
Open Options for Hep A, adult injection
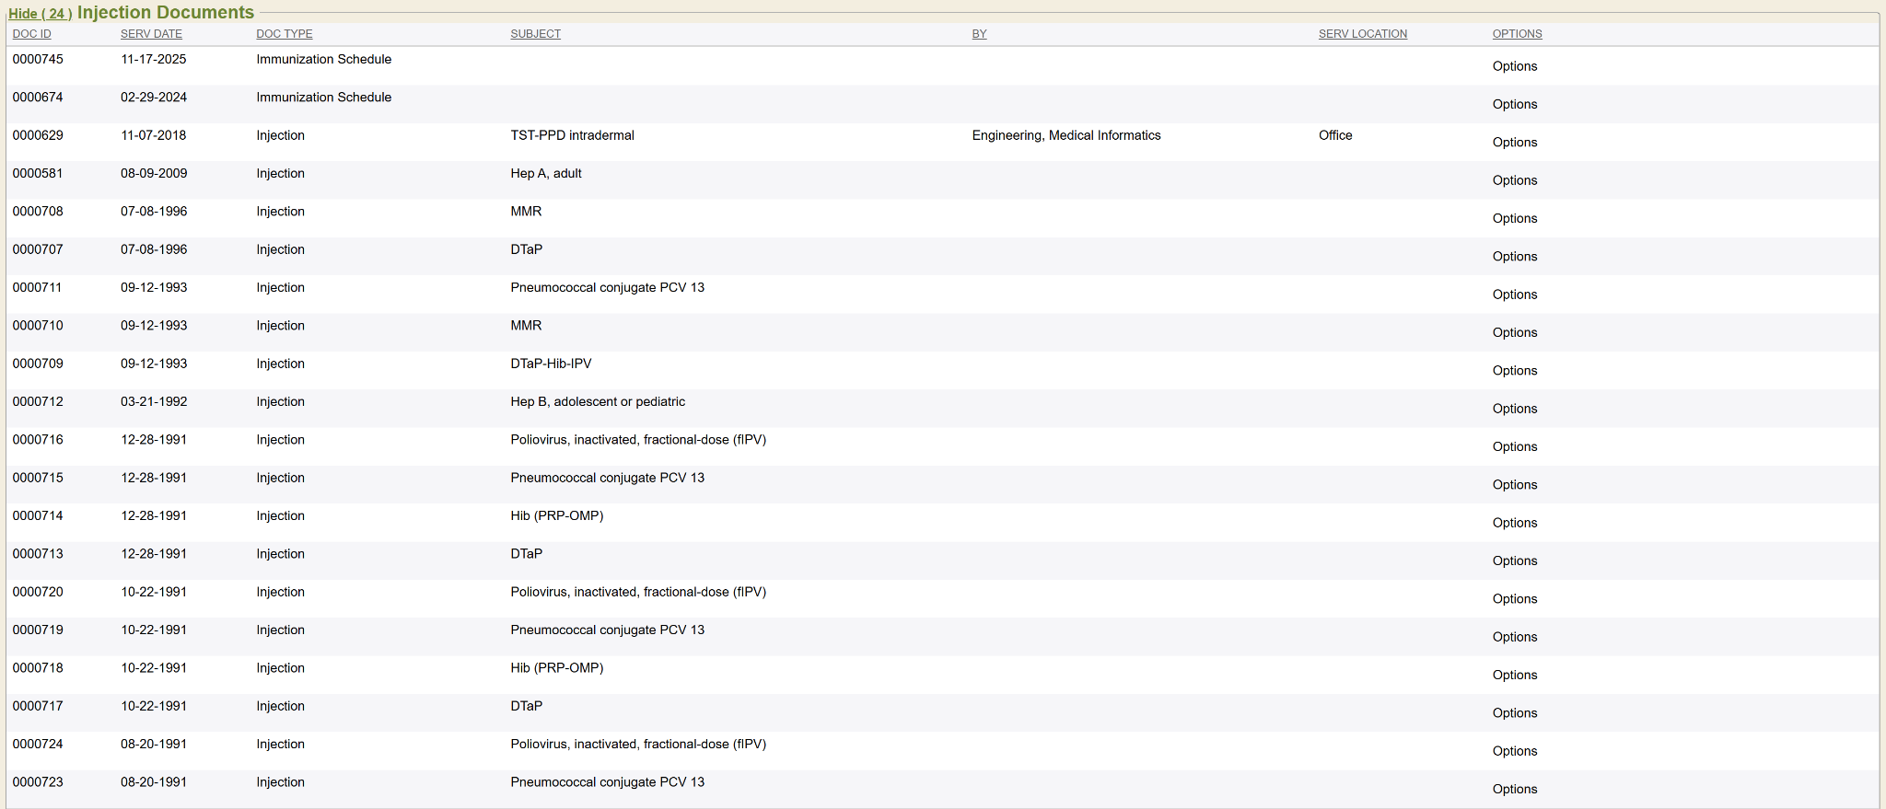click(1514, 180)
